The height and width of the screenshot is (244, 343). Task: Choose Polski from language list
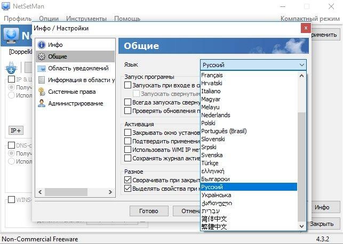pos(249,123)
